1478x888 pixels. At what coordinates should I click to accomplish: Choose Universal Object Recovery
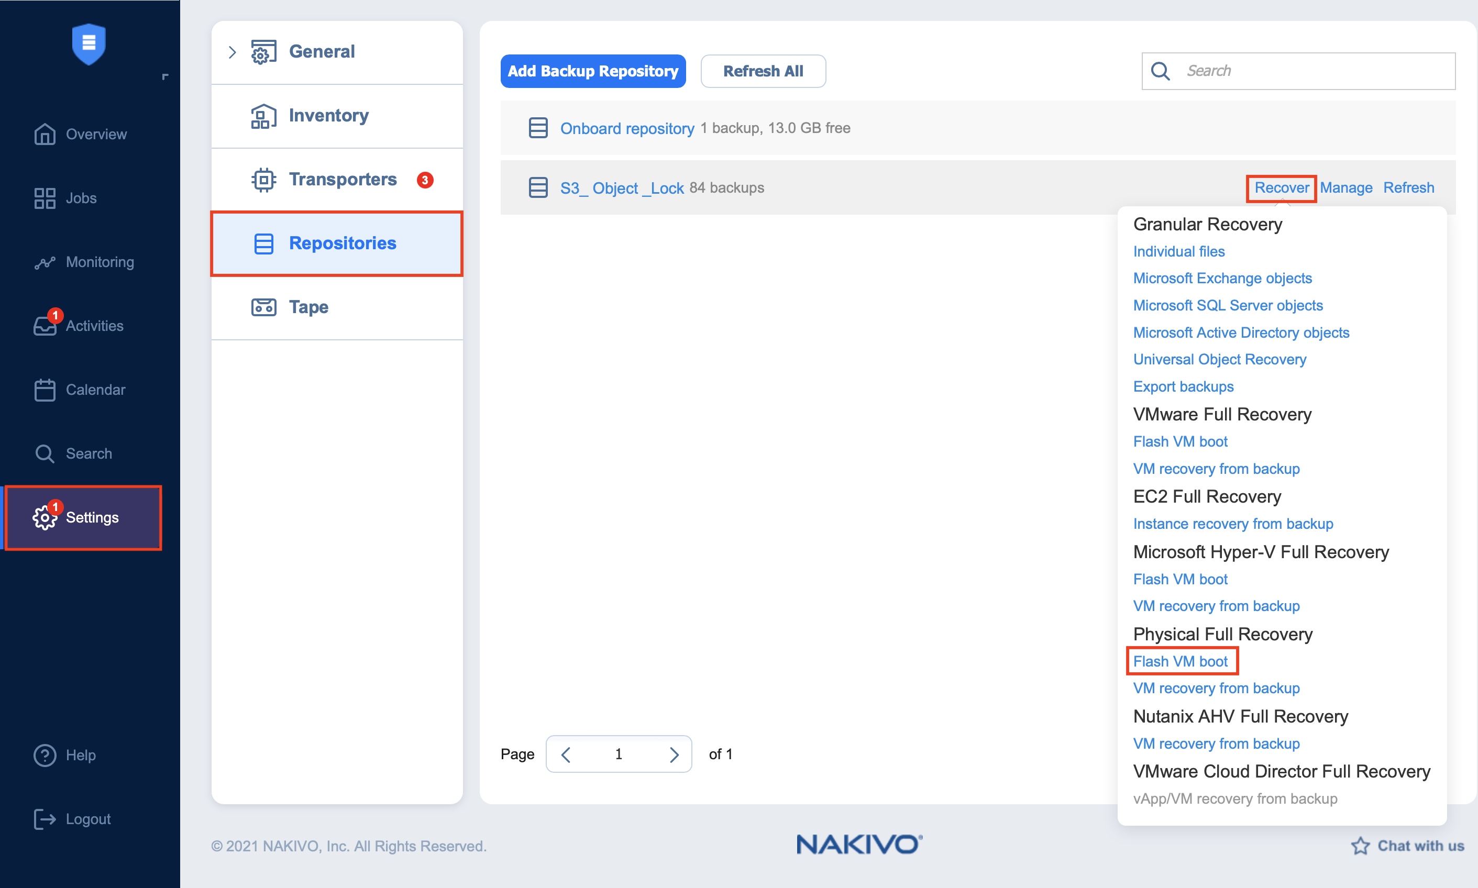tap(1219, 360)
